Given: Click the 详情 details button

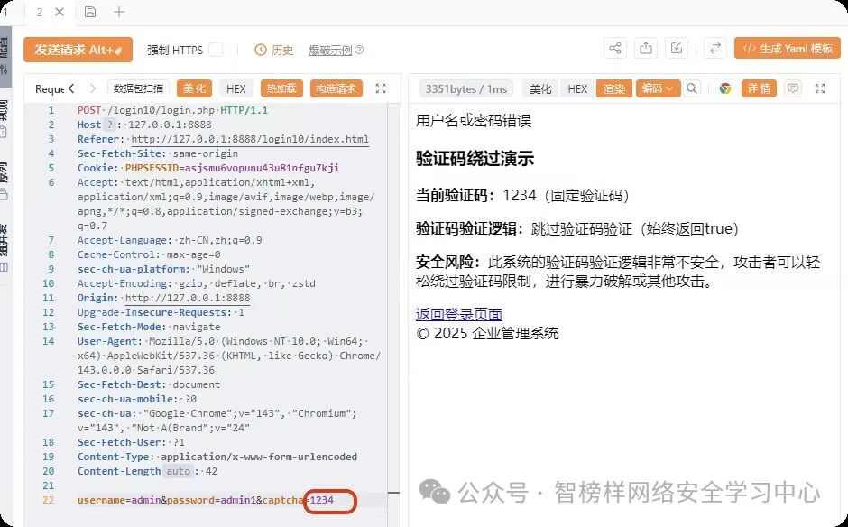Looking at the screenshot, I should point(759,88).
